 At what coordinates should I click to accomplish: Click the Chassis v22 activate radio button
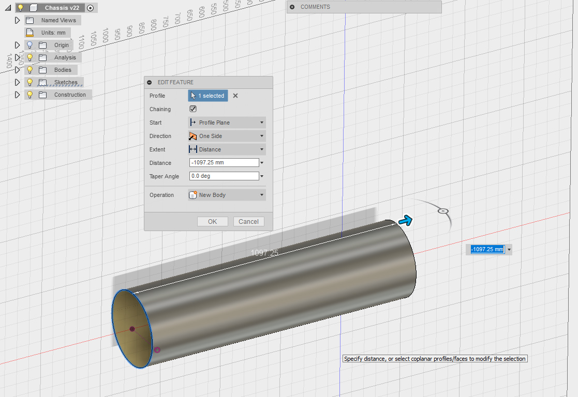coord(91,8)
